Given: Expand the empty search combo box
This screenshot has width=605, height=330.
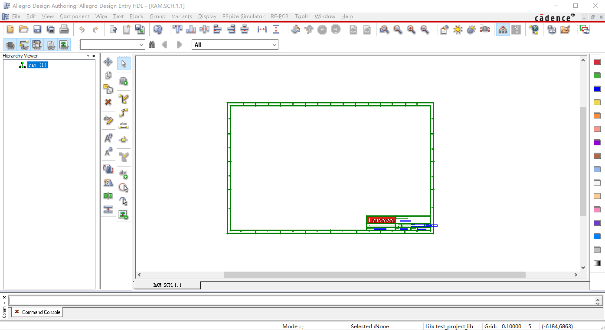Looking at the screenshot, I should point(141,45).
